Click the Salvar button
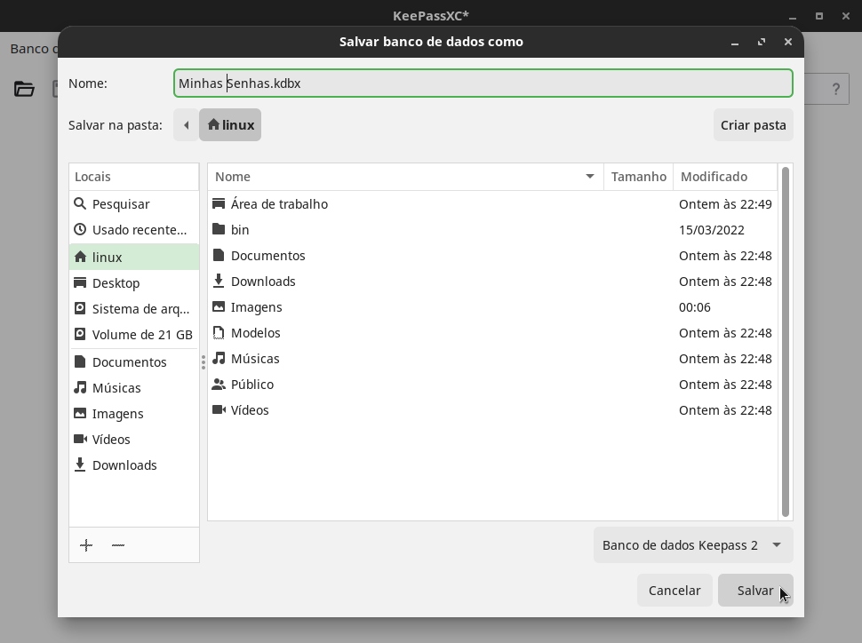The width and height of the screenshot is (862, 643). click(x=754, y=591)
